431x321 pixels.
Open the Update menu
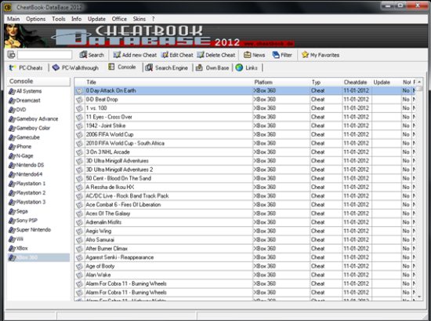pyautogui.click(x=96, y=19)
